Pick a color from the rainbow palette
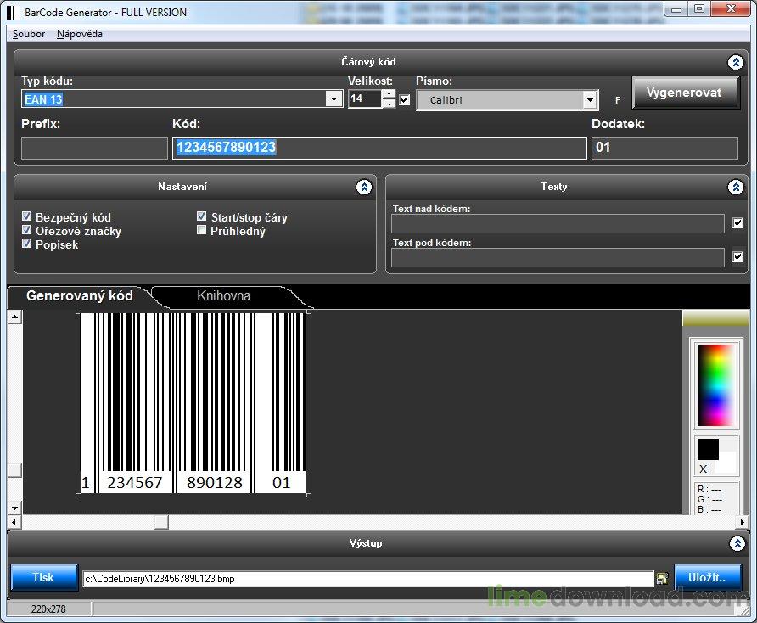This screenshot has height=623, width=757. (x=717, y=385)
